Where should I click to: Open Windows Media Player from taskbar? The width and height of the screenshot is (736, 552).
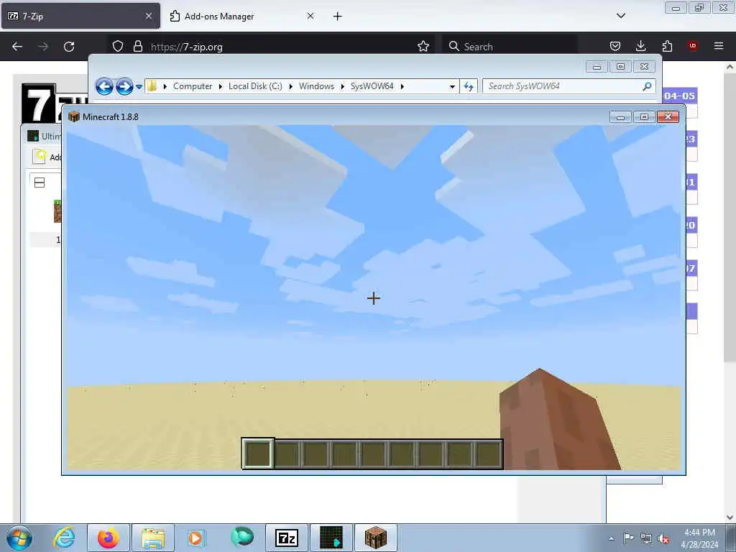pos(195,538)
